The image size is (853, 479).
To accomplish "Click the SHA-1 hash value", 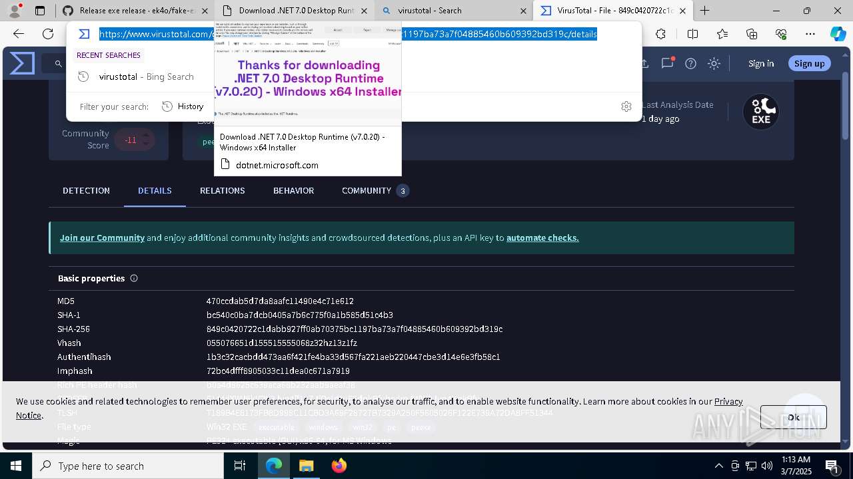I will pyautogui.click(x=300, y=315).
